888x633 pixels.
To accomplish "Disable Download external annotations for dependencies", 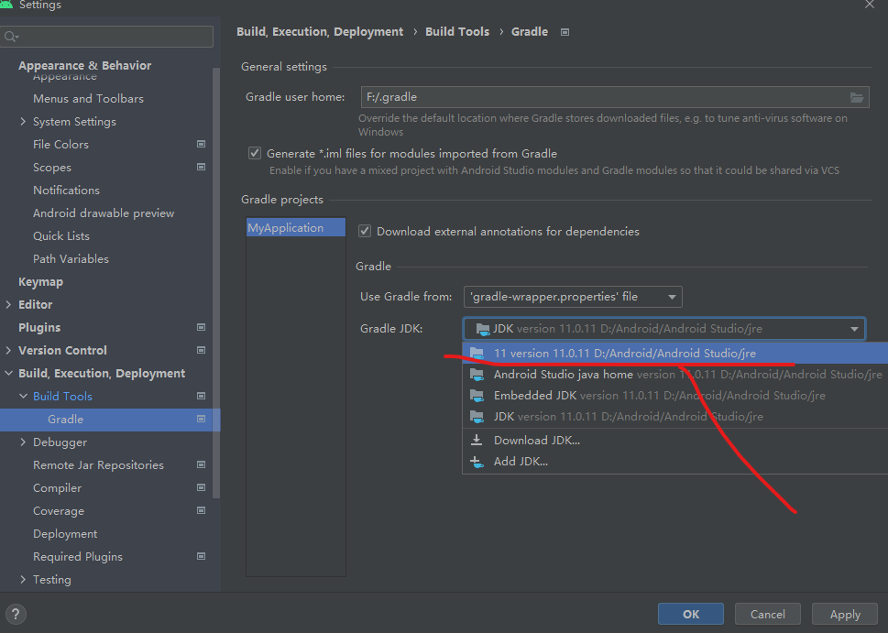I will [x=365, y=231].
